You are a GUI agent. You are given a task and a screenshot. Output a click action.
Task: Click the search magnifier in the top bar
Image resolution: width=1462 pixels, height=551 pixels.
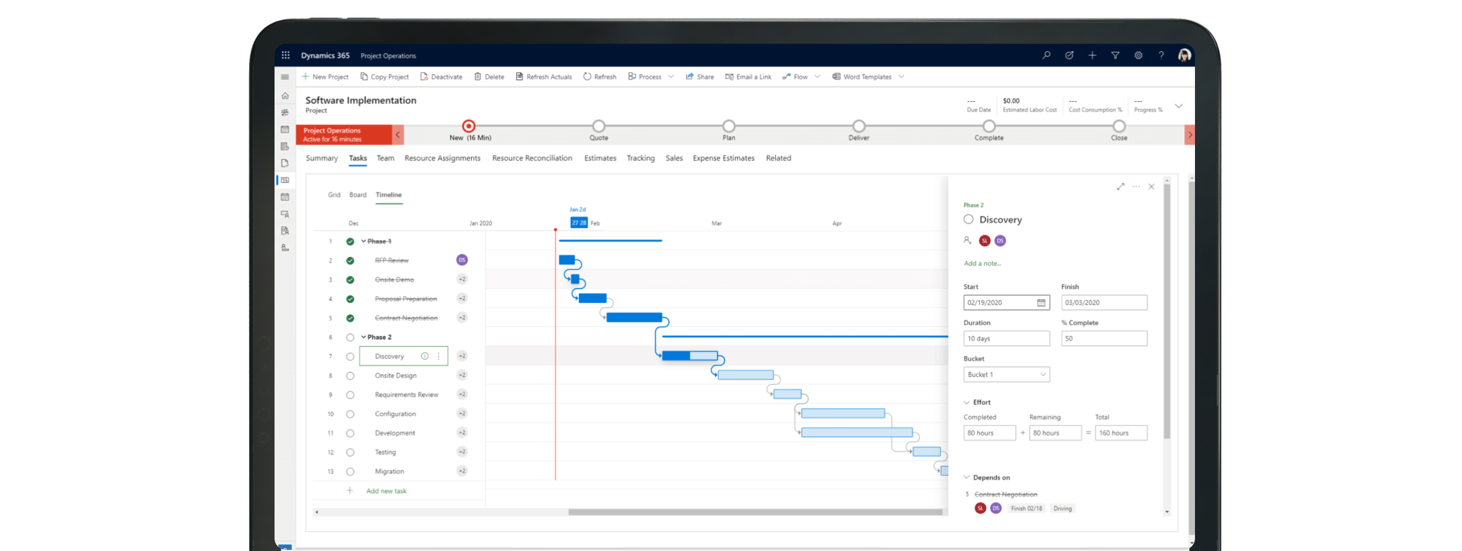click(x=1046, y=55)
